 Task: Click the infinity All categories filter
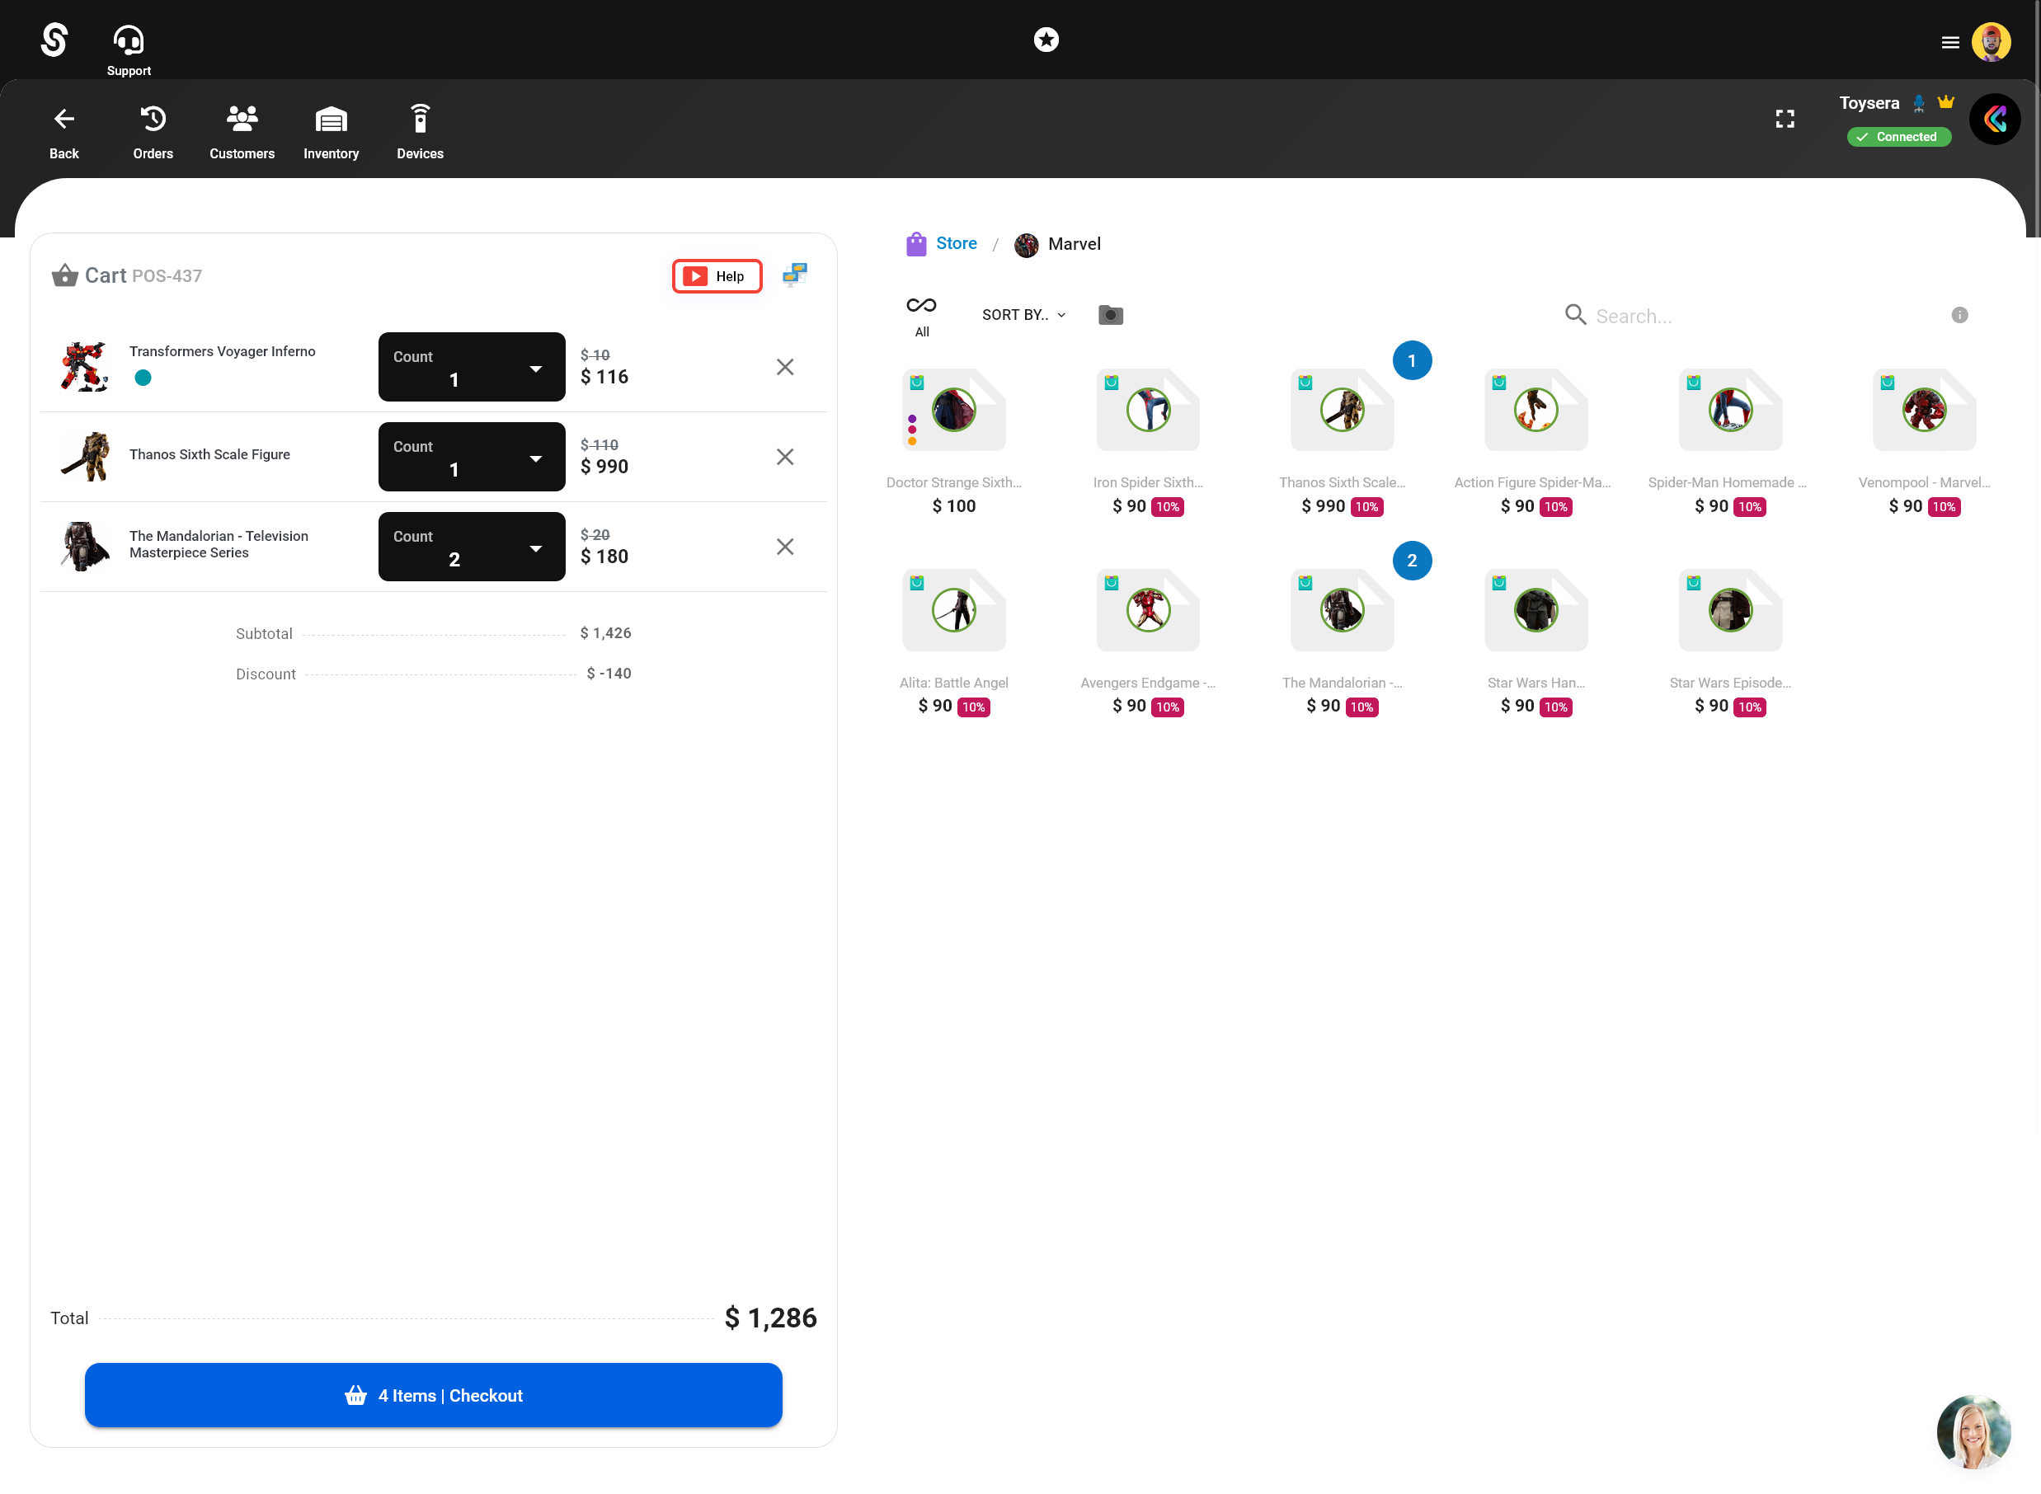920,306
